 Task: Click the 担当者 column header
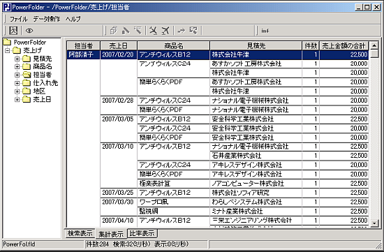coord(84,46)
